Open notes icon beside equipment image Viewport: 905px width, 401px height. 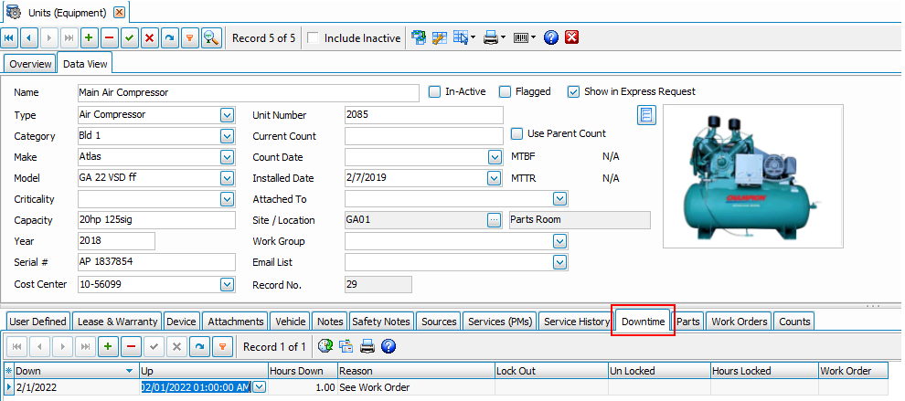coord(646,115)
